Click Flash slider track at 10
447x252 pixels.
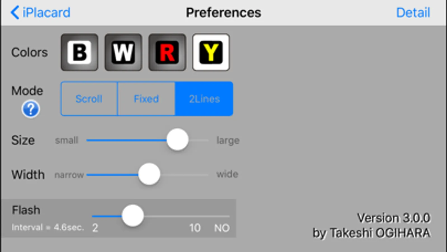tap(195, 216)
